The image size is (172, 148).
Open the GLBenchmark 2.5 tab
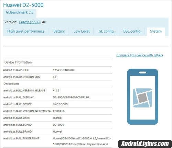coord(20,12)
